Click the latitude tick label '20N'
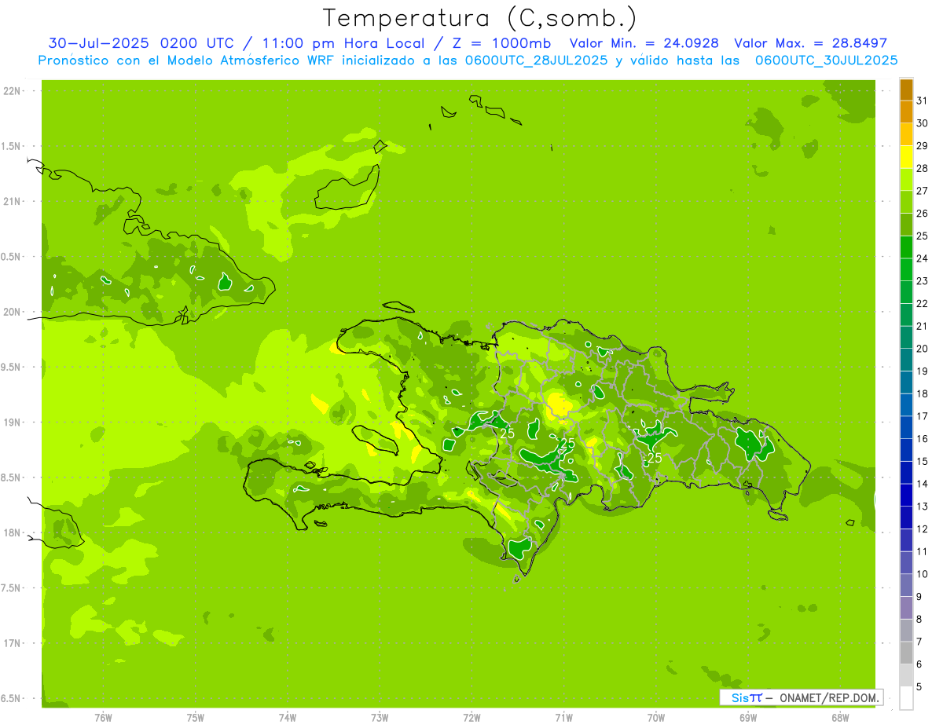Viewport: 943px width, 728px height. click(x=13, y=312)
